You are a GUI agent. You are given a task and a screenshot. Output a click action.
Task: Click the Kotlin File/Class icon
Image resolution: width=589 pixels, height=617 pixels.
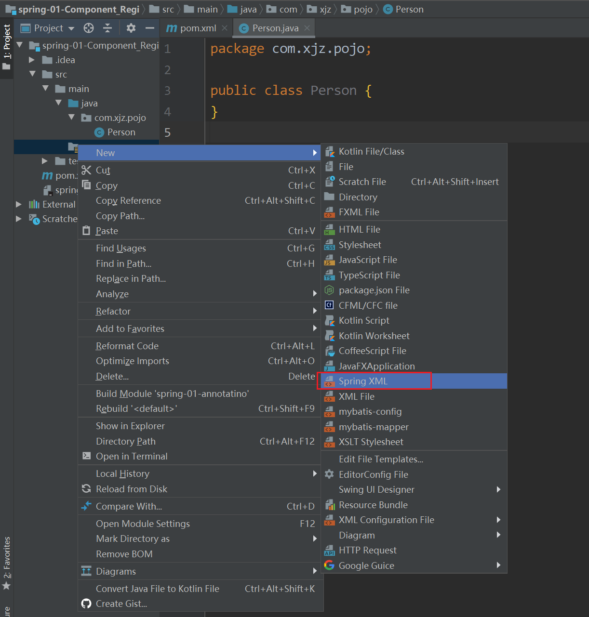tap(330, 152)
